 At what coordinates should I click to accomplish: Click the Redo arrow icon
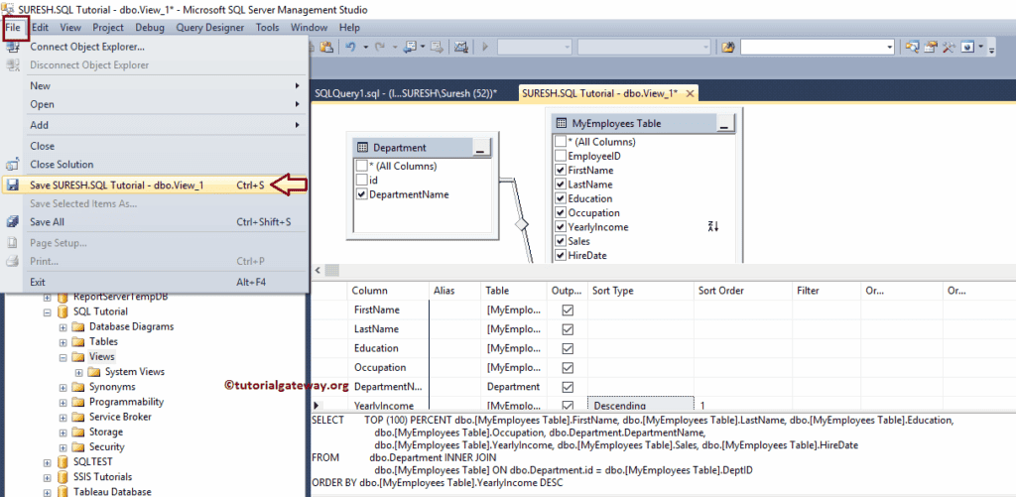point(380,47)
